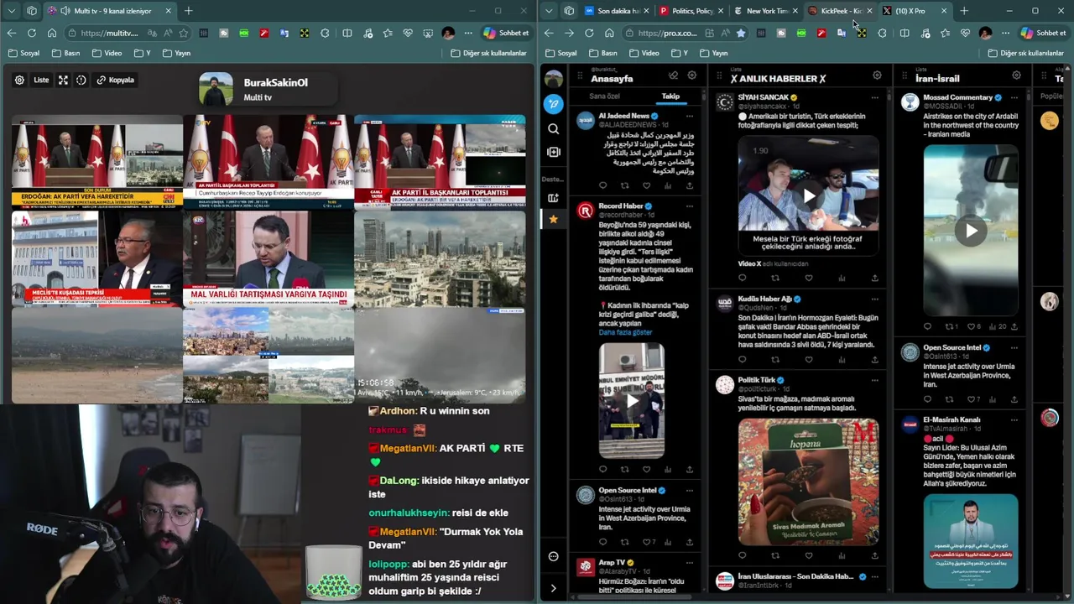Open new tab in right browser window
1074x604 pixels.
[964, 11]
